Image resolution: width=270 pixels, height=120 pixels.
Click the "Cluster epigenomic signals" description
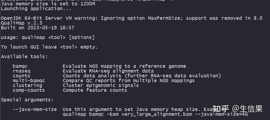pyautogui.click(x=101, y=85)
